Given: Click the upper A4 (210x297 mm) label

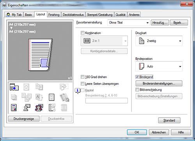Looking at the screenshot, I should click(x=22, y=25).
